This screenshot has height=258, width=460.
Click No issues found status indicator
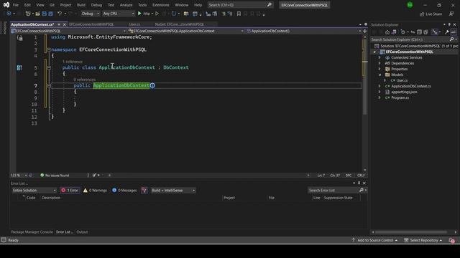pos(55,175)
